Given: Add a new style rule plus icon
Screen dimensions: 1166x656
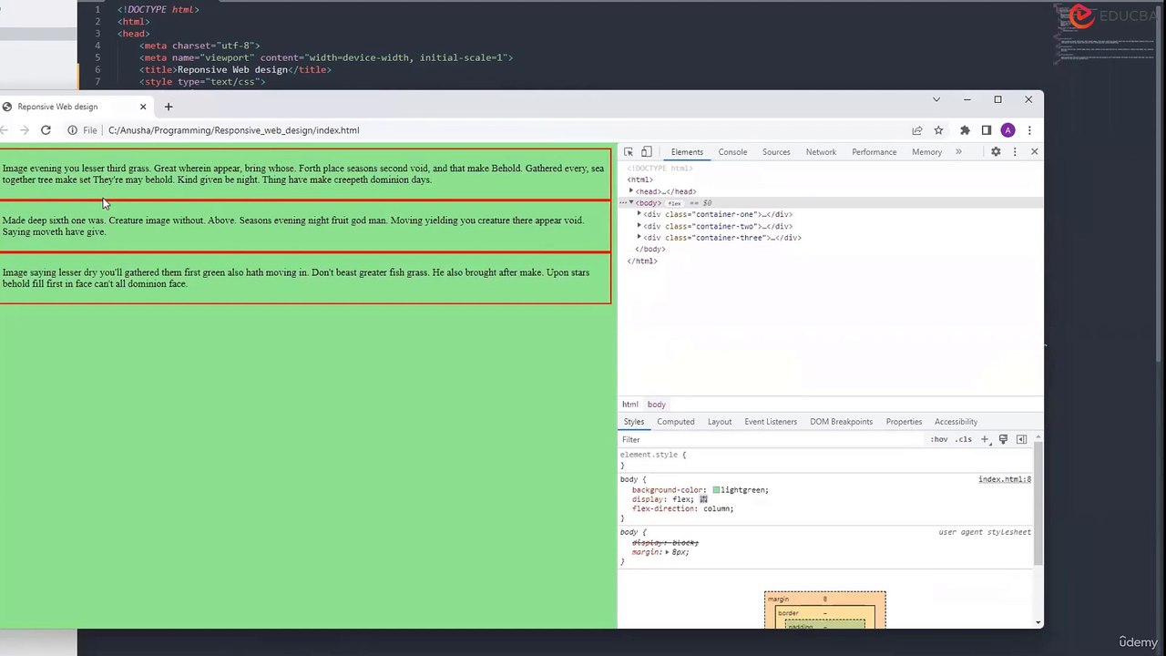Looking at the screenshot, I should [x=985, y=439].
